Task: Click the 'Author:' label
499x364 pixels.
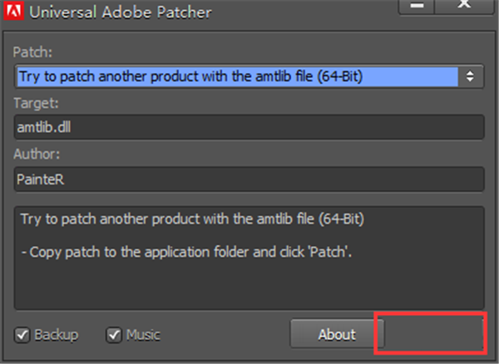Action: click(x=37, y=155)
